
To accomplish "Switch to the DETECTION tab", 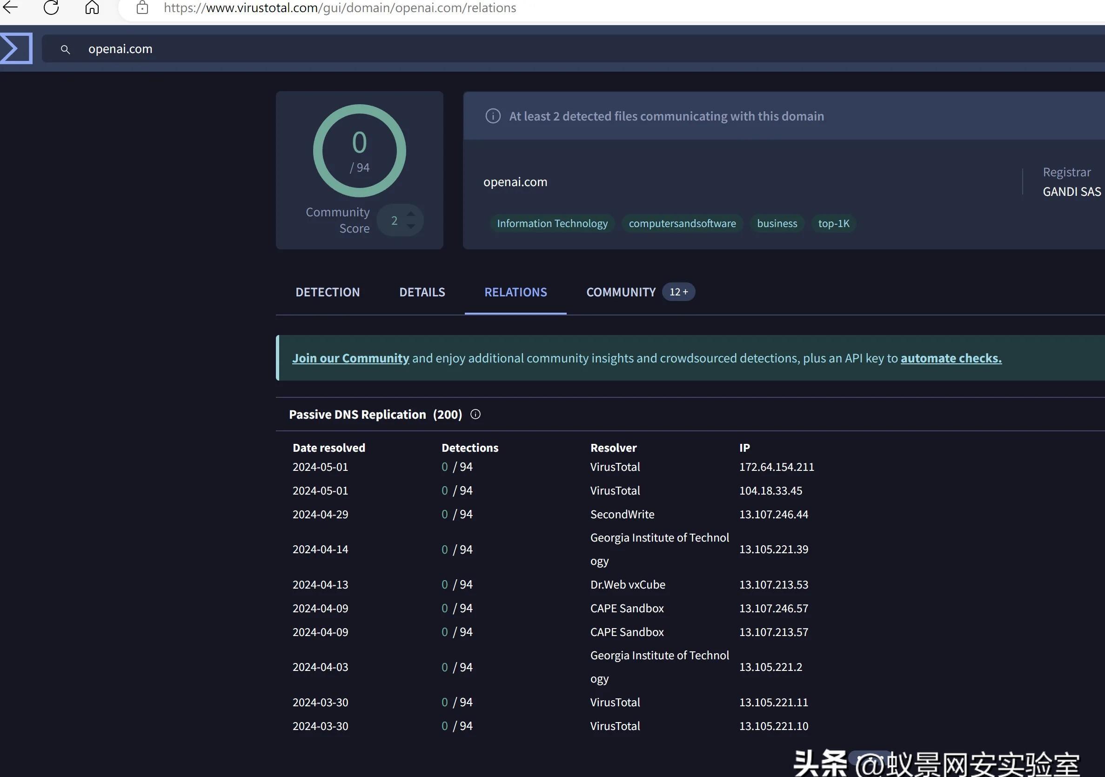I will (328, 292).
